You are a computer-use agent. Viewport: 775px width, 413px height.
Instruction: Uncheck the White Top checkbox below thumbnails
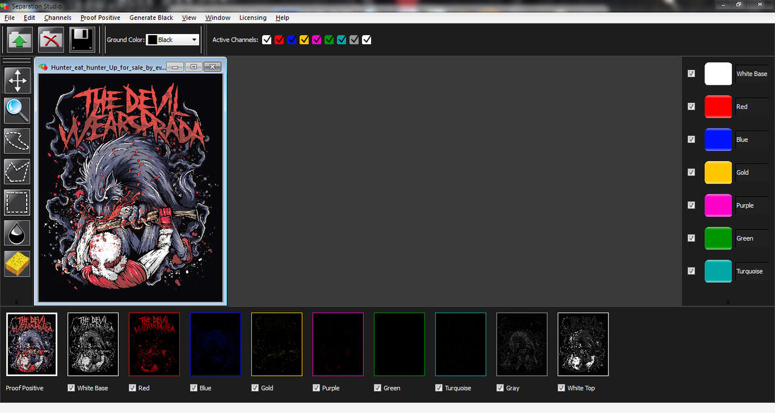point(561,388)
